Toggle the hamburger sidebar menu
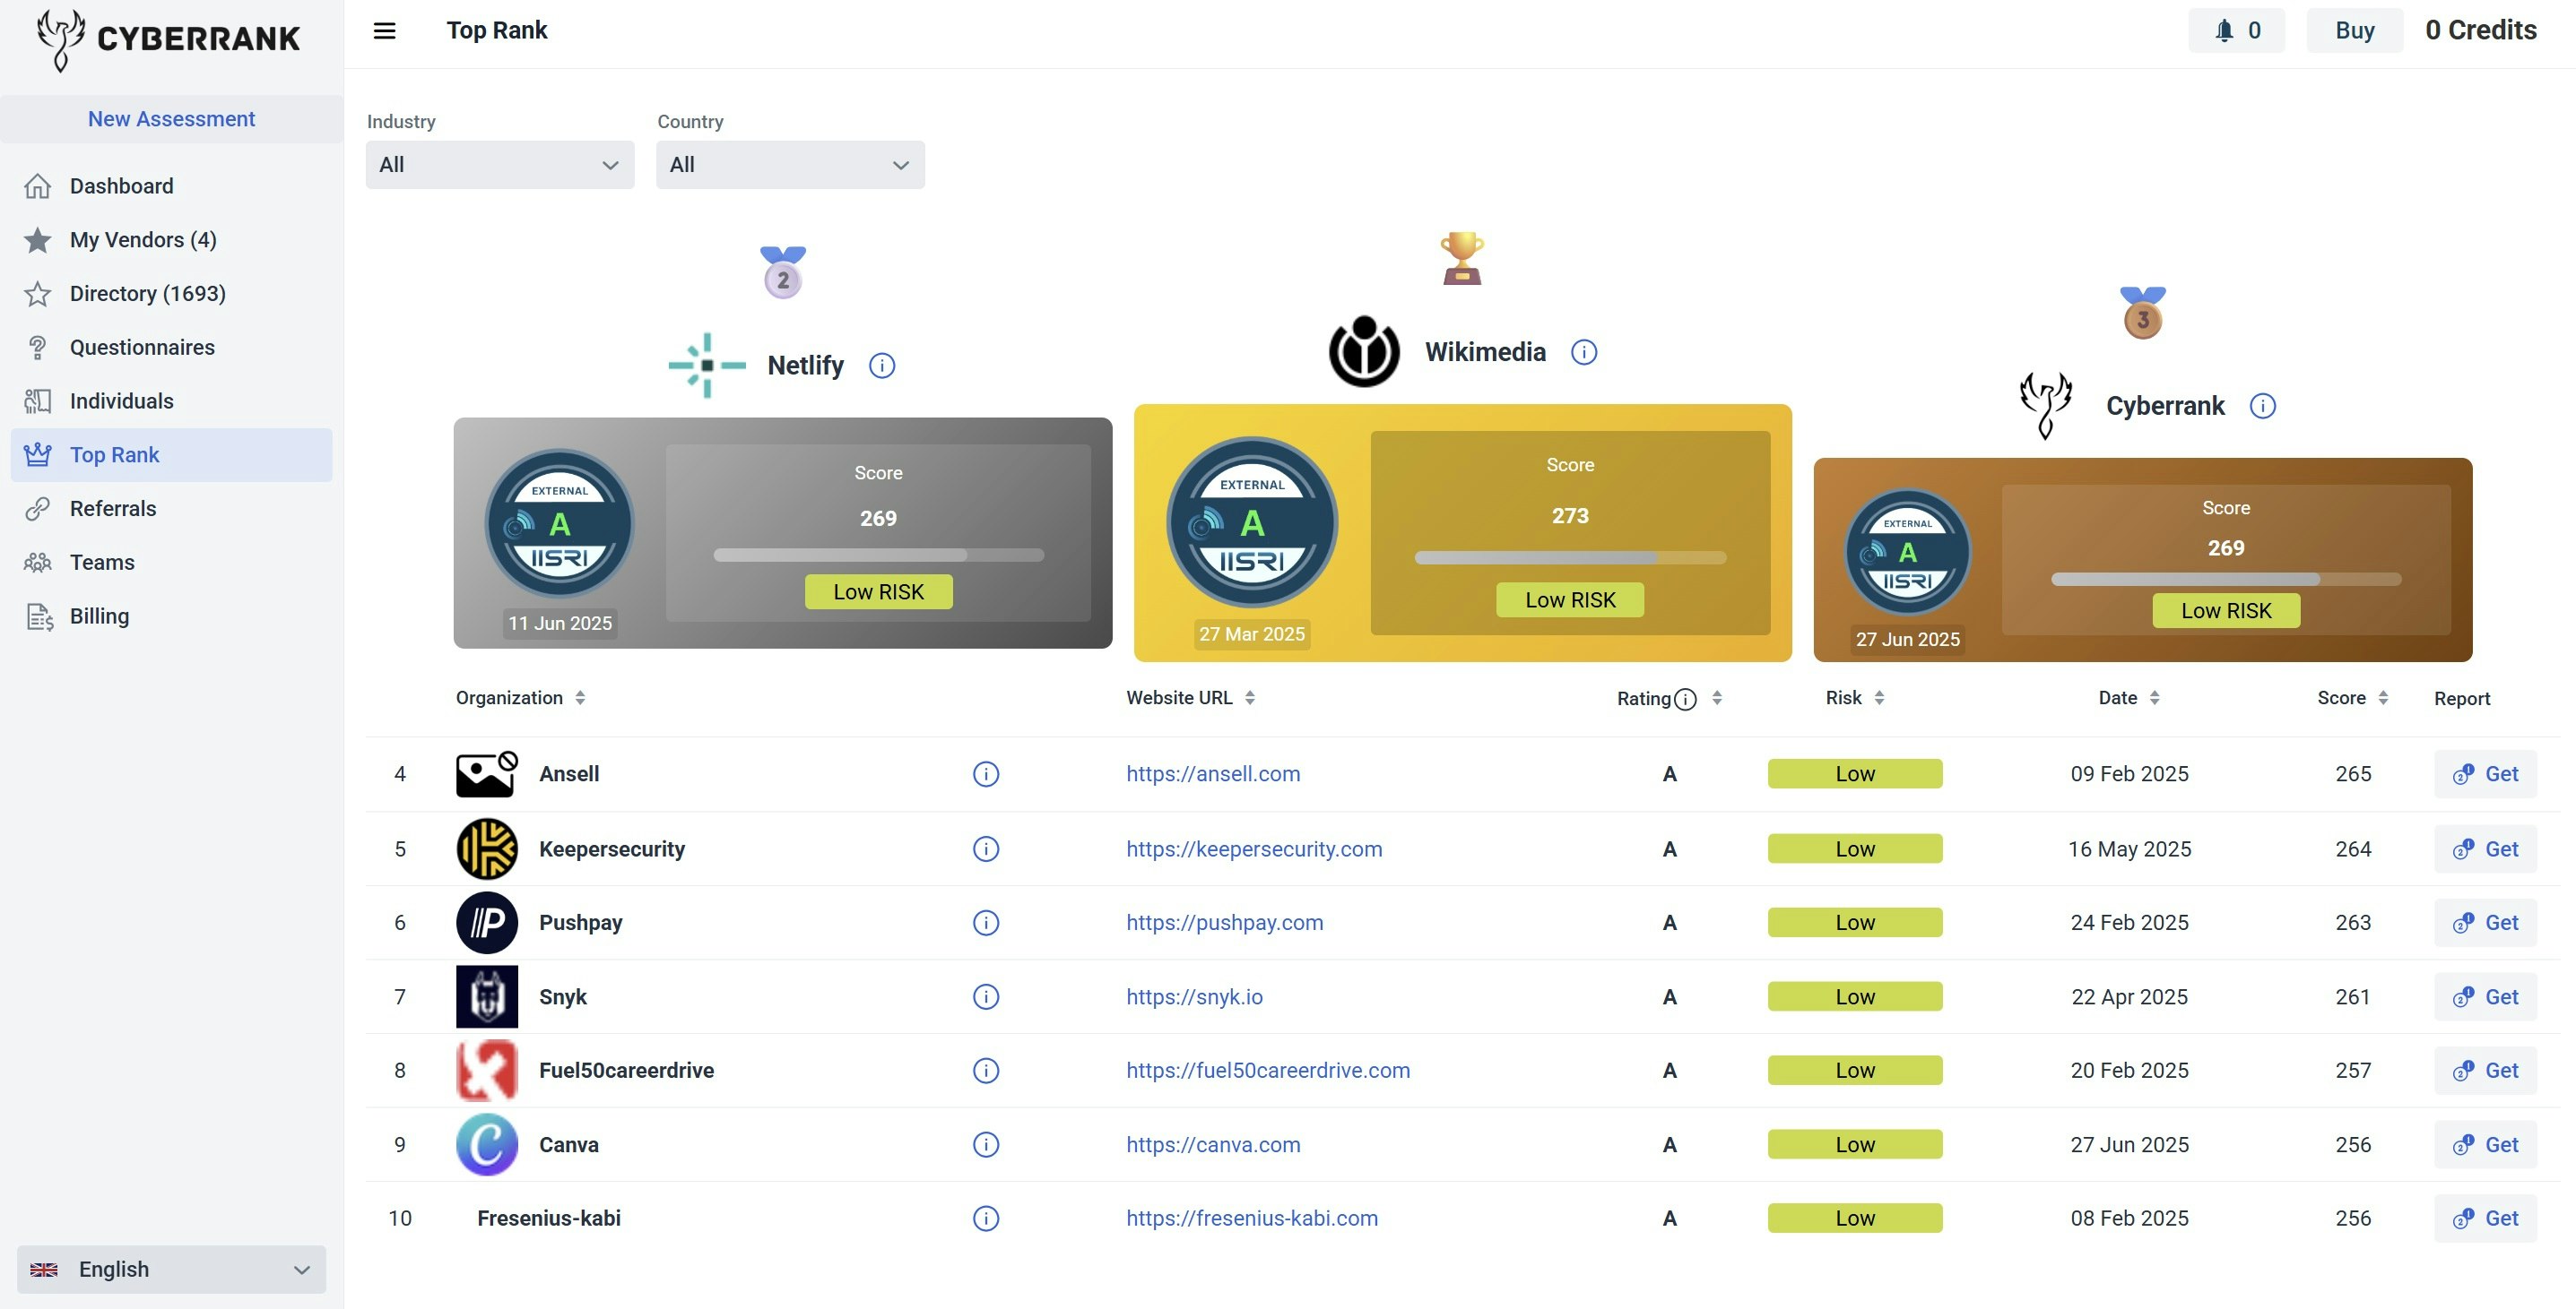Image resolution: width=2576 pixels, height=1309 pixels. click(x=384, y=31)
